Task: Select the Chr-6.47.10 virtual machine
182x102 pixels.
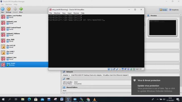Action: click(x=24, y=46)
